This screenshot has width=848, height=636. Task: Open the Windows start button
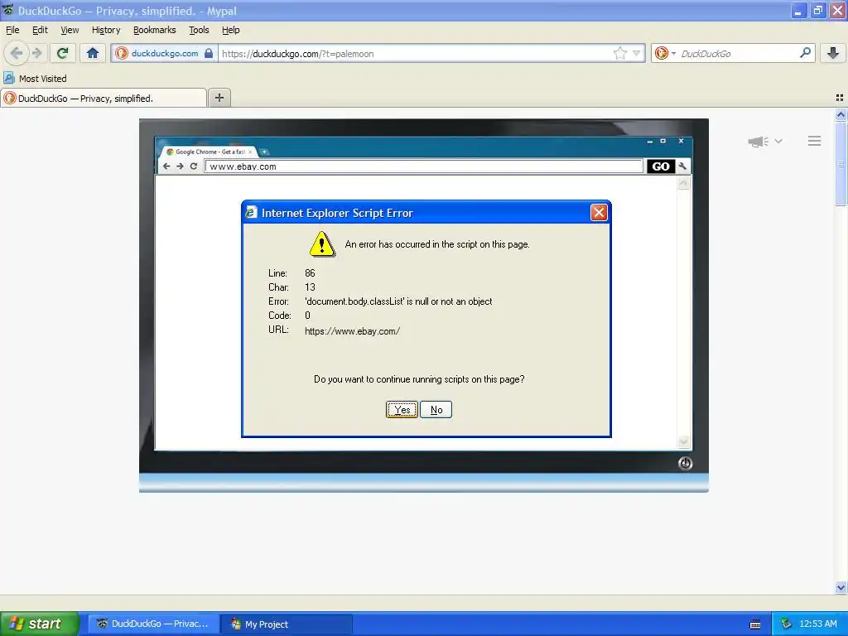tap(40, 624)
